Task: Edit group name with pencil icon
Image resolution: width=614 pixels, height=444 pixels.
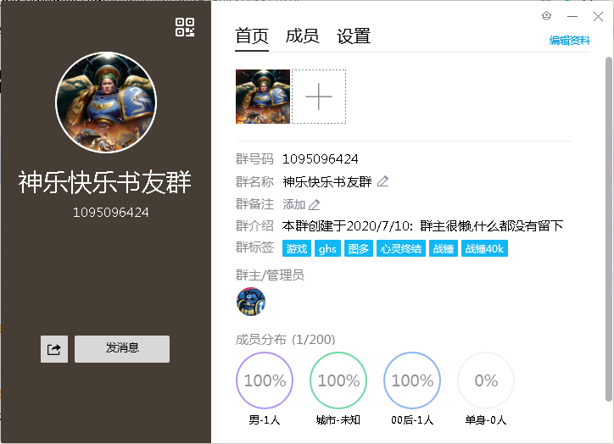Action: point(382,181)
